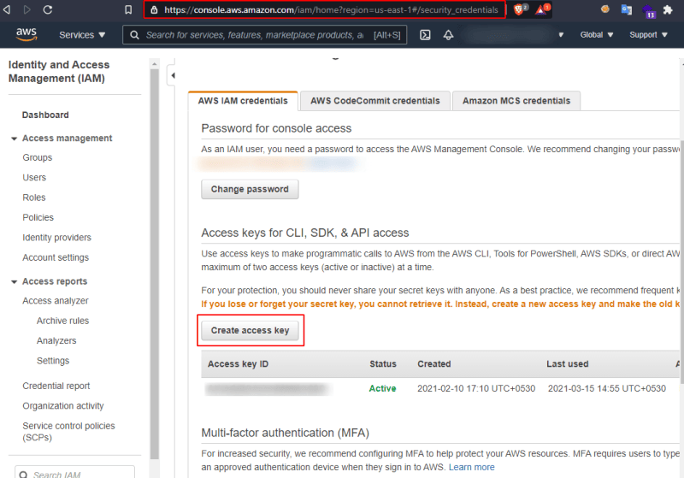Click the padlock icon in the address bar
The height and width of the screenshot is (478, 684).
click(x=155, y=9)
